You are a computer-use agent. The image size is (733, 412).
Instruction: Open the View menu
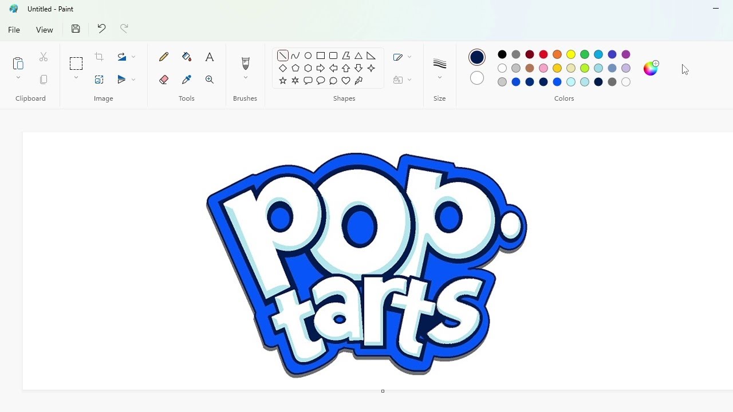tap(45, 30)
